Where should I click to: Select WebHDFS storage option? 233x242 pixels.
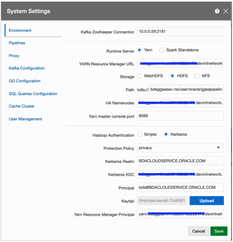tap(140, 76)
